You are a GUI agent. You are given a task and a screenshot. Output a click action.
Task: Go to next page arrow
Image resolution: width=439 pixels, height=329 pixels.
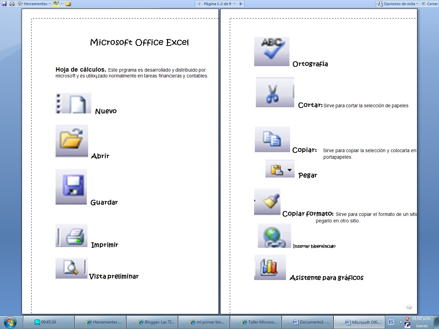coord(241,4)
